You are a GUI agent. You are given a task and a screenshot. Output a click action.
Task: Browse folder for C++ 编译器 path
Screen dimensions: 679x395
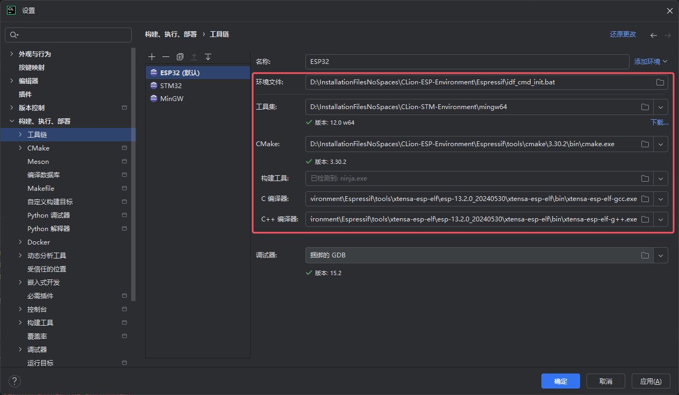coord(645,219)
